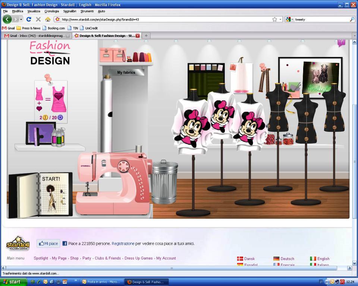Open the Cronologia menu
Viewport: 358px width, 286px height.
(x=51, y=11)
